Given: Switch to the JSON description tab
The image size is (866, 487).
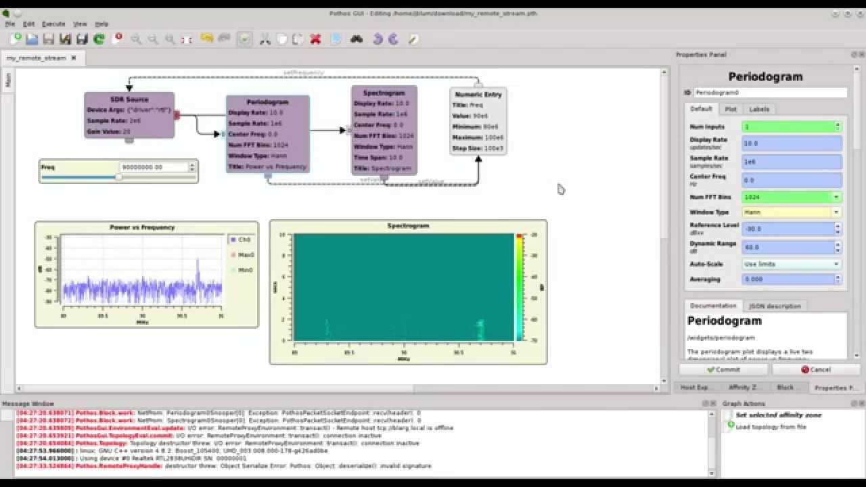Looking at the screenshot, I should [x=774, y=306].
